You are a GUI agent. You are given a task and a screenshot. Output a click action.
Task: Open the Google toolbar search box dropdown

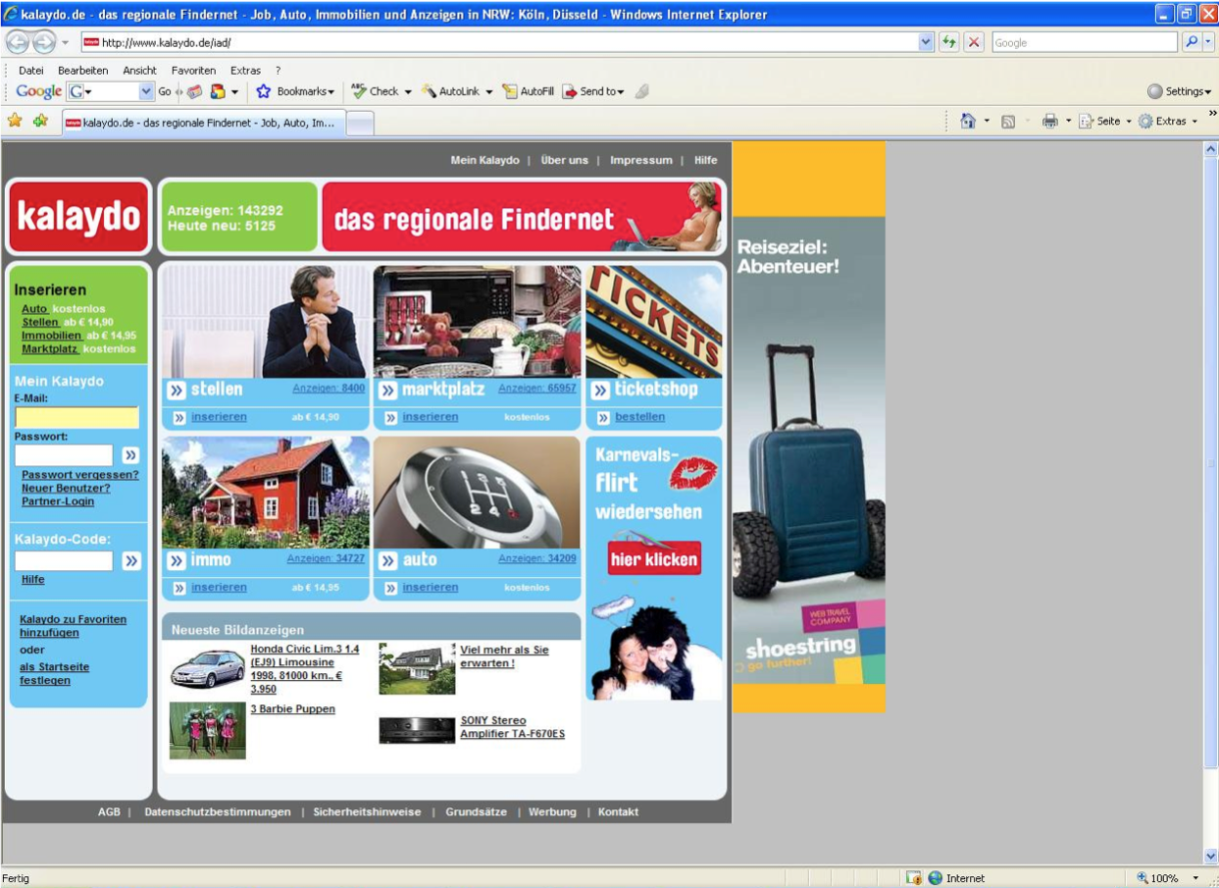pos(147,91)
